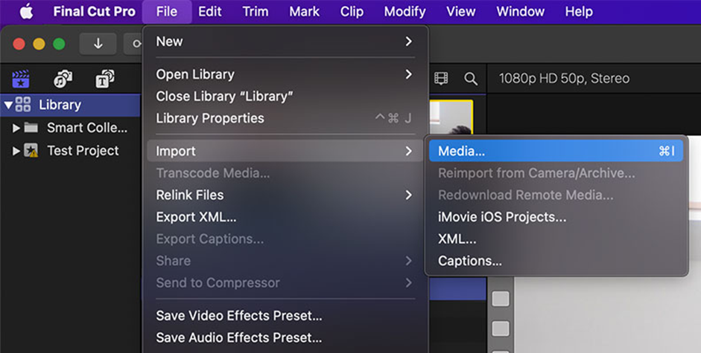Choose Save Audio Effects Preset...
701x353 pixels.
click(x=285, y=337)
